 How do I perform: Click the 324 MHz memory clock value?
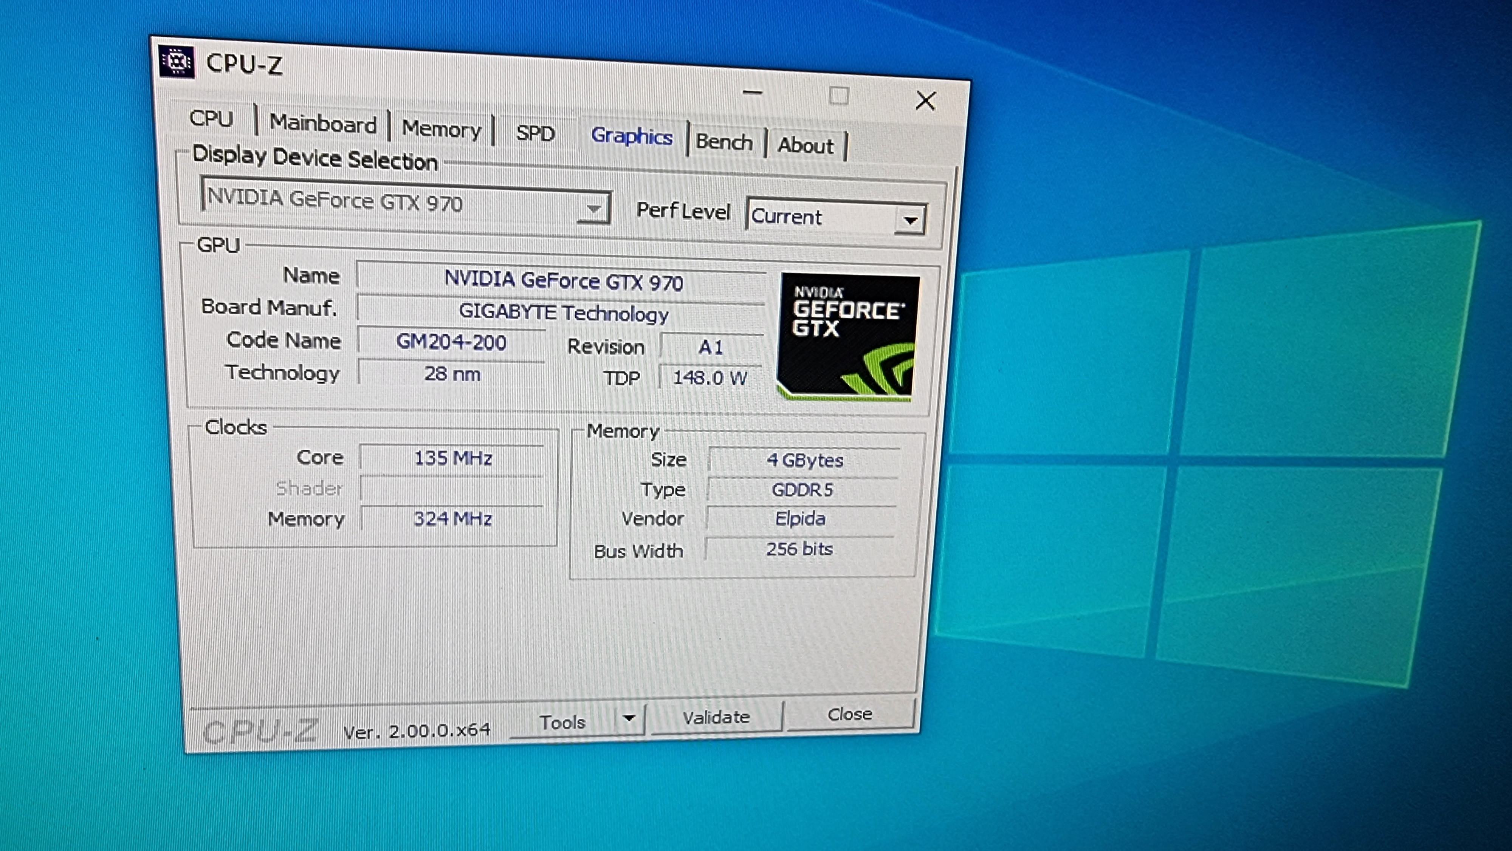(452, 519)
